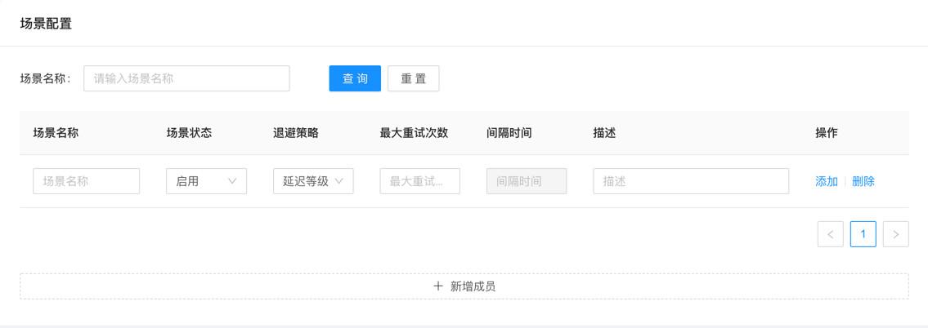Image resolution: width=928 pixels, height=328 pixels.
Task: Open the 场景状态 dropdown showing 启用
Action: point(206,181)
